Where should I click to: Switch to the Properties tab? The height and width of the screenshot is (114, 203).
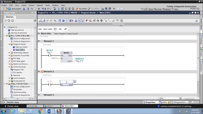coord(149,102)
